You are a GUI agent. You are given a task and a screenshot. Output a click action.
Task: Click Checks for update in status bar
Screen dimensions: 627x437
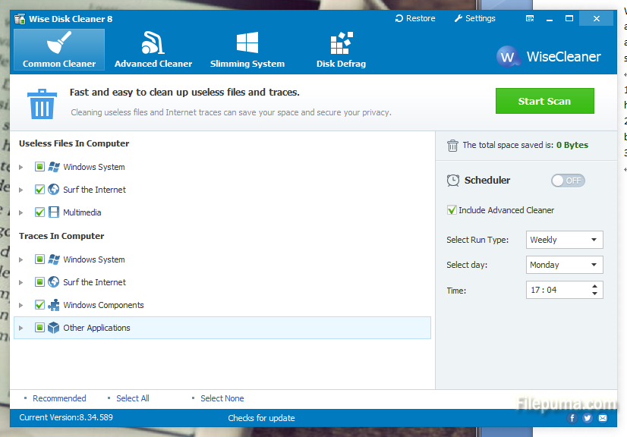(261, 418)
